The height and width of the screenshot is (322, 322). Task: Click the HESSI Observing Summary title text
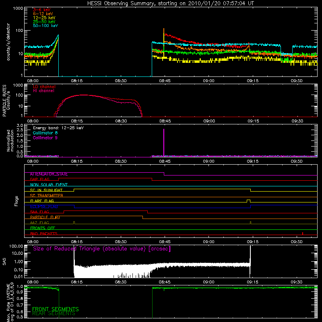[x=170, y=4]
